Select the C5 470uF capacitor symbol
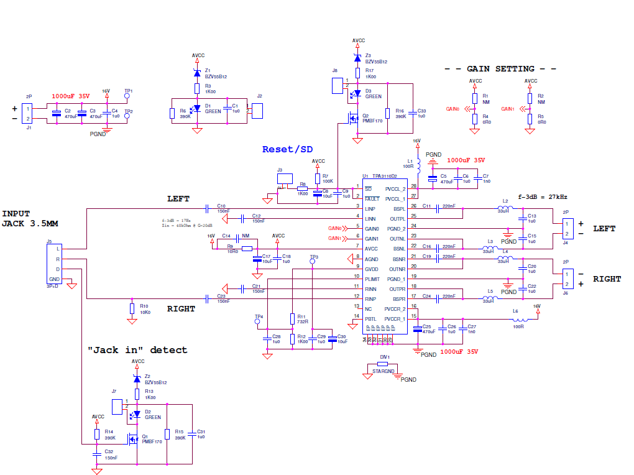 click(433, 178)
